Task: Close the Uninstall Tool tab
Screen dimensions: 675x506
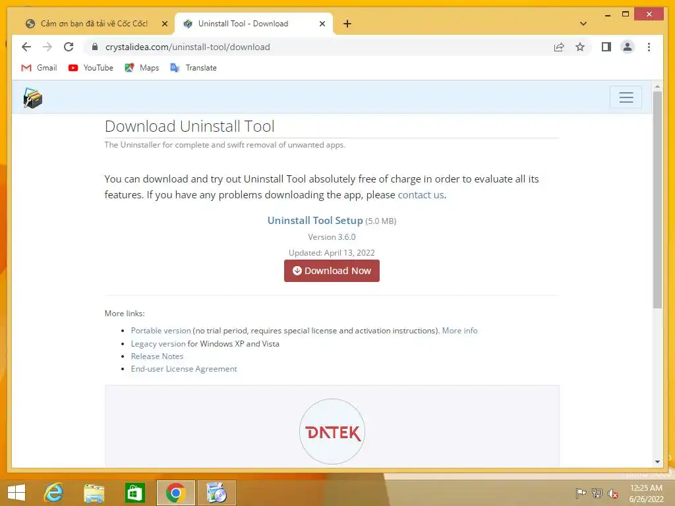Action: [322, 24]
